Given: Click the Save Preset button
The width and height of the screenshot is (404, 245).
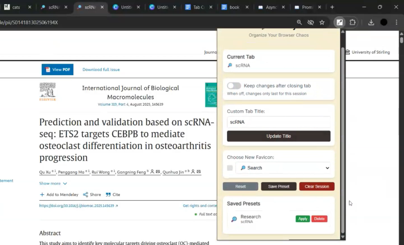Looking at the screenshot, I should click(x=279, y=186).
